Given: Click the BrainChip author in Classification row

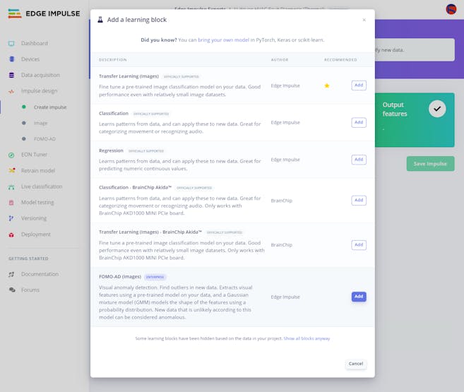Looking at the screenshot, I should coord(281,201).
